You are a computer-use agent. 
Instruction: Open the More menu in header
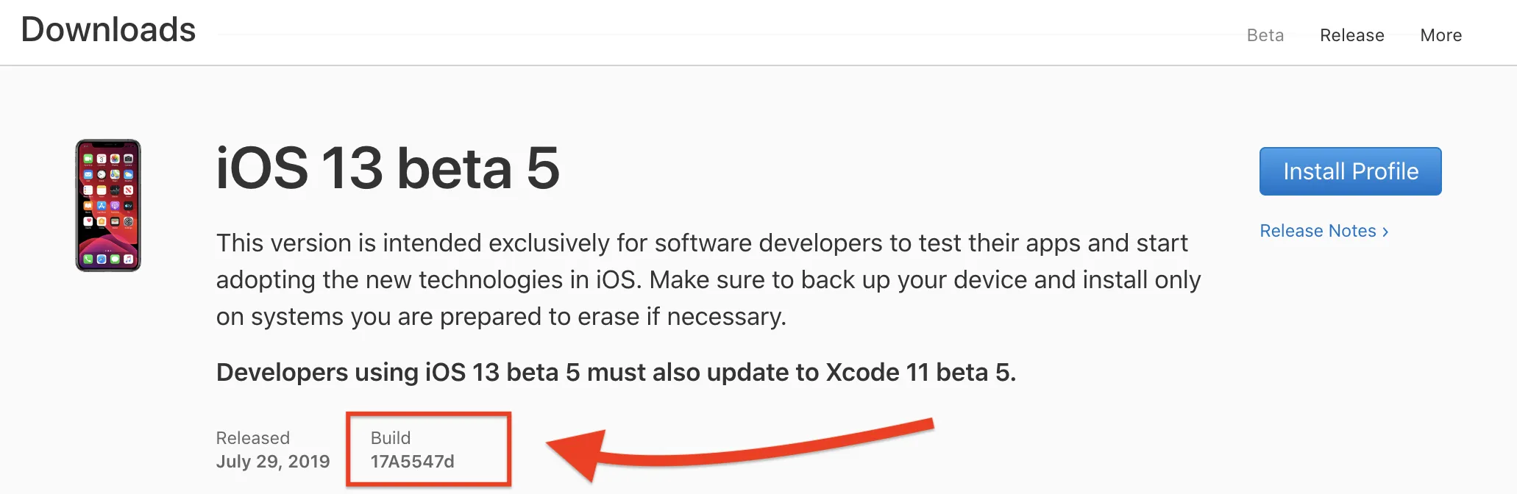[1440, 35]
